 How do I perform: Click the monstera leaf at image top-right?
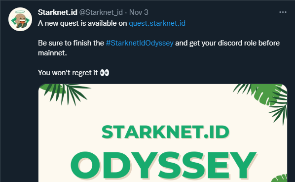(267, 93)
